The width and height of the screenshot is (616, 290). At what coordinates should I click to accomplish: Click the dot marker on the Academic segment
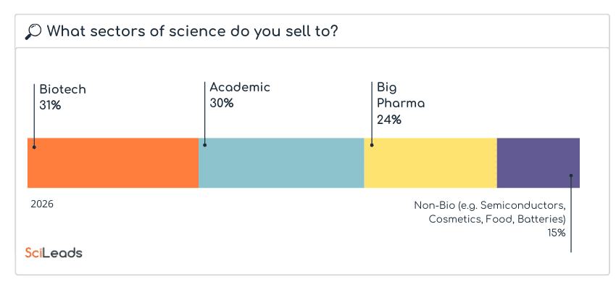coord(205,145)
